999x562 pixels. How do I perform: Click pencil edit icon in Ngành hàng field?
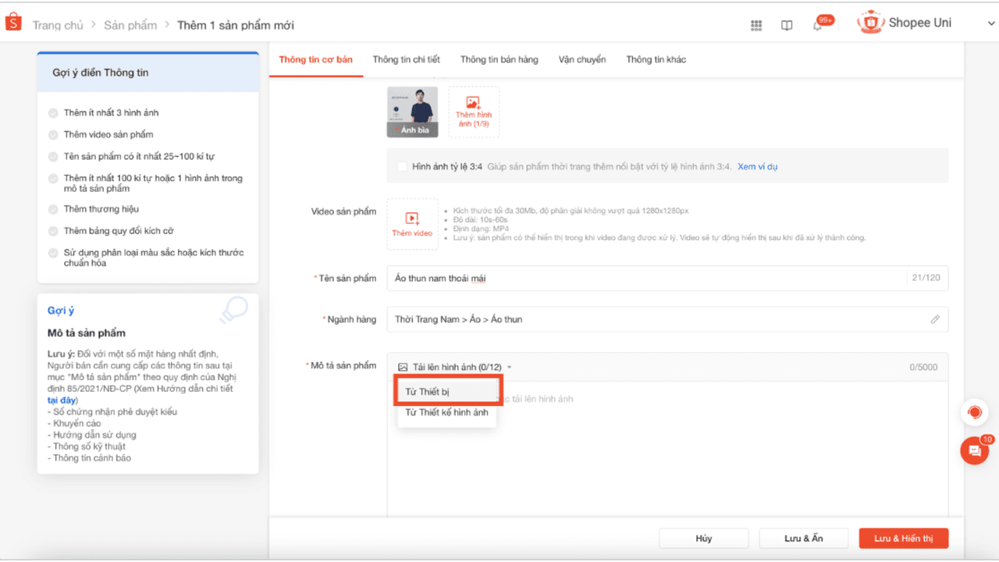[x=935, y=319]
